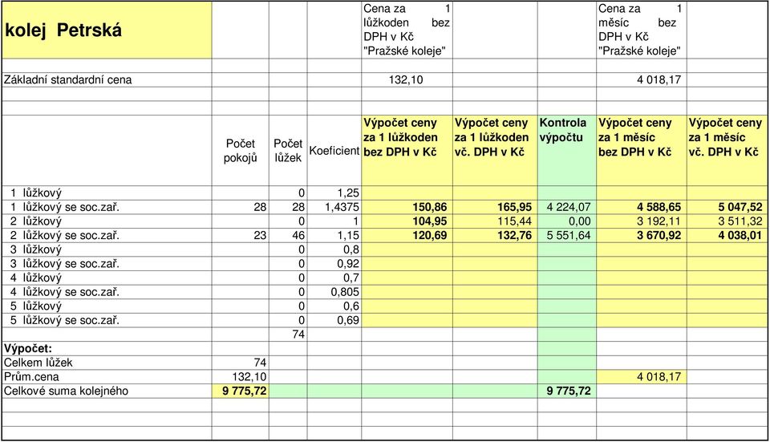This screenshot has height=442, width=770.
Task: Click the 'Prům.cena' row label
Action: click(31, 377)
